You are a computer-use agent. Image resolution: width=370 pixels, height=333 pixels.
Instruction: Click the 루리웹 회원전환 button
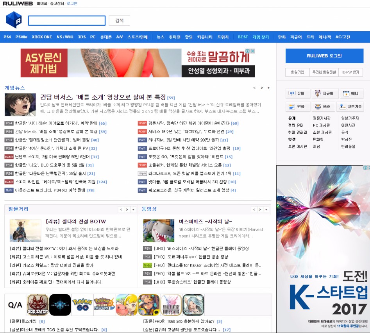pos(324,72)
